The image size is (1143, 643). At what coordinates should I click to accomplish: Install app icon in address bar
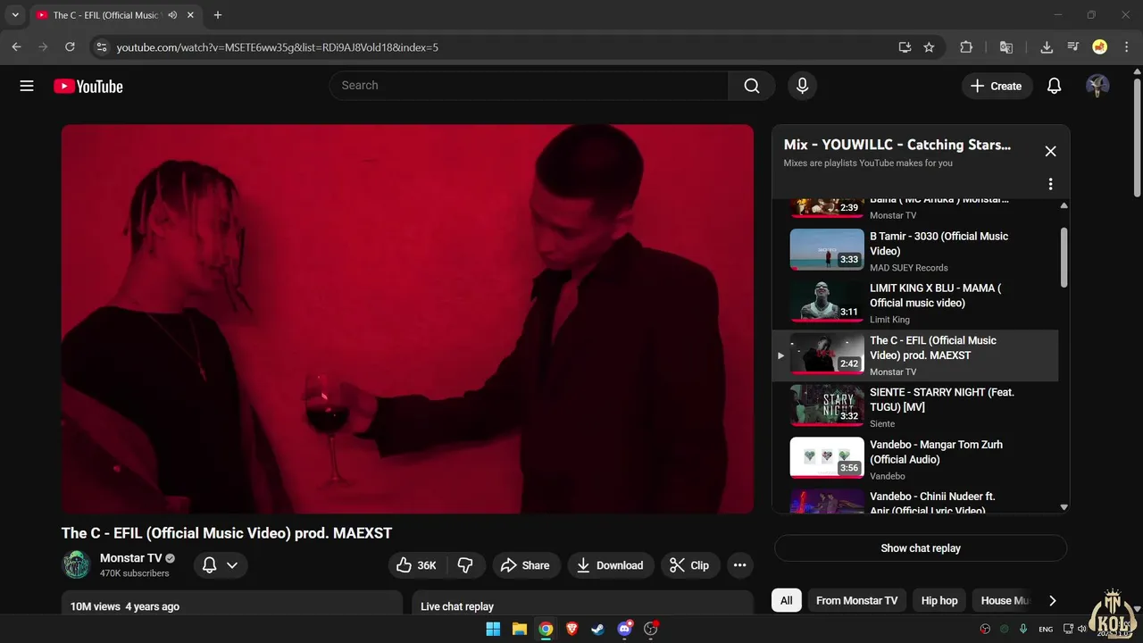(x=905, y=47)
